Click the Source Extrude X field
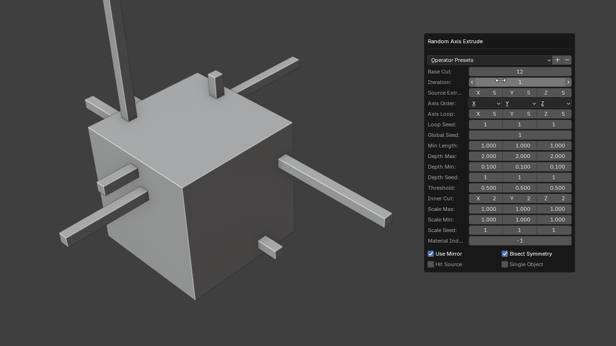 coord(486,93)
